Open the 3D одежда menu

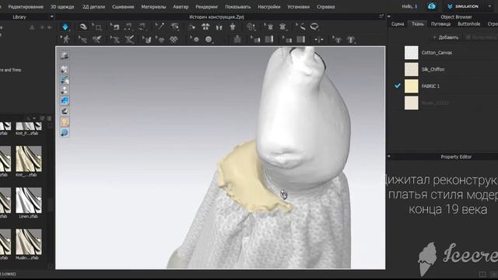tap(62, 7)
